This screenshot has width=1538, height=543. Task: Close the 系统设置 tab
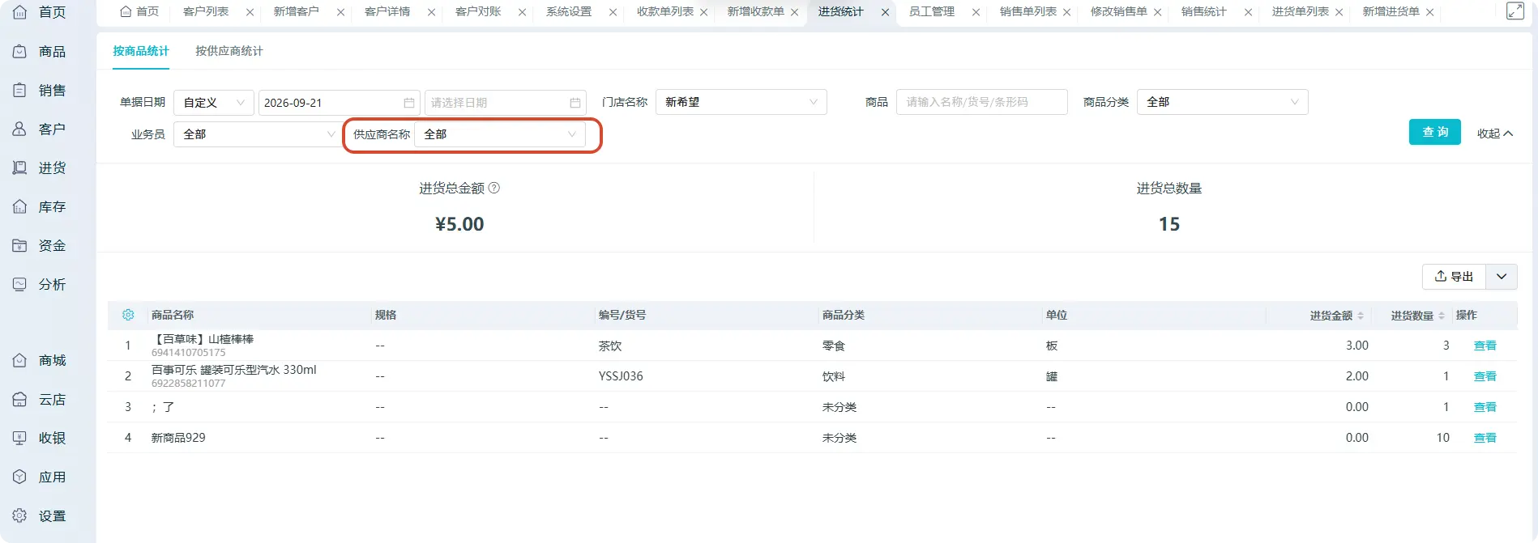pos(613,12)
